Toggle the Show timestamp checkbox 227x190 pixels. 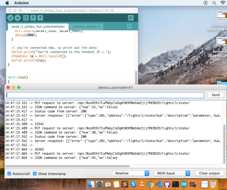35,174
